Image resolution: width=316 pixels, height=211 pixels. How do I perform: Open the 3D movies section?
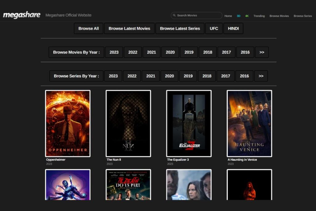point(239,16)
